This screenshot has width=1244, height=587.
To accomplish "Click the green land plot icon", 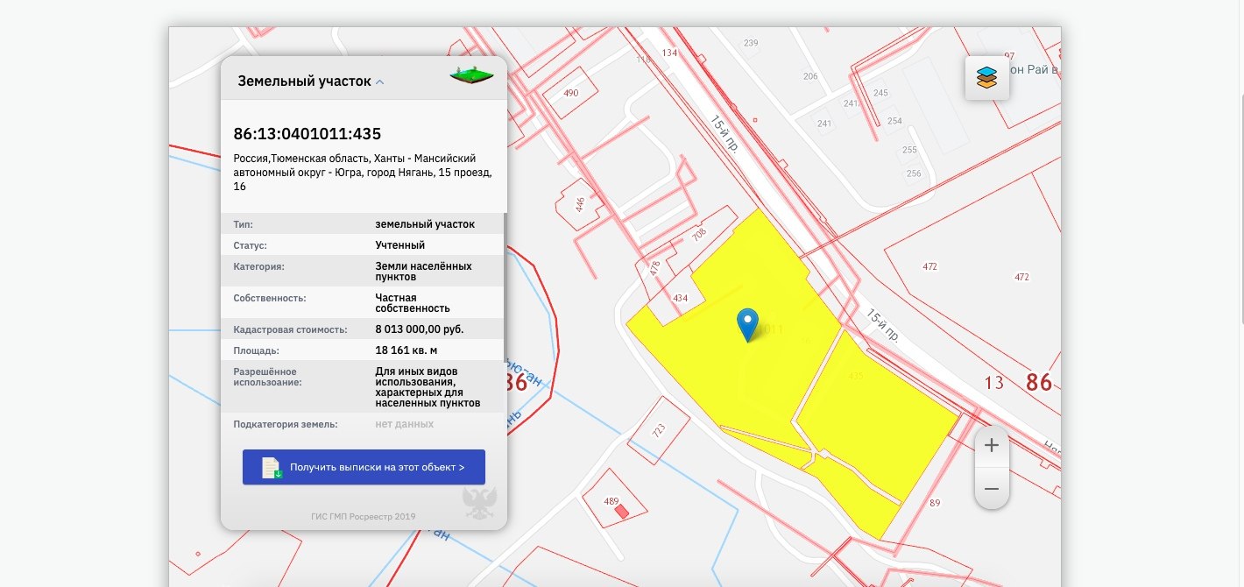I will pyautogui.click(x=471, y=75).
